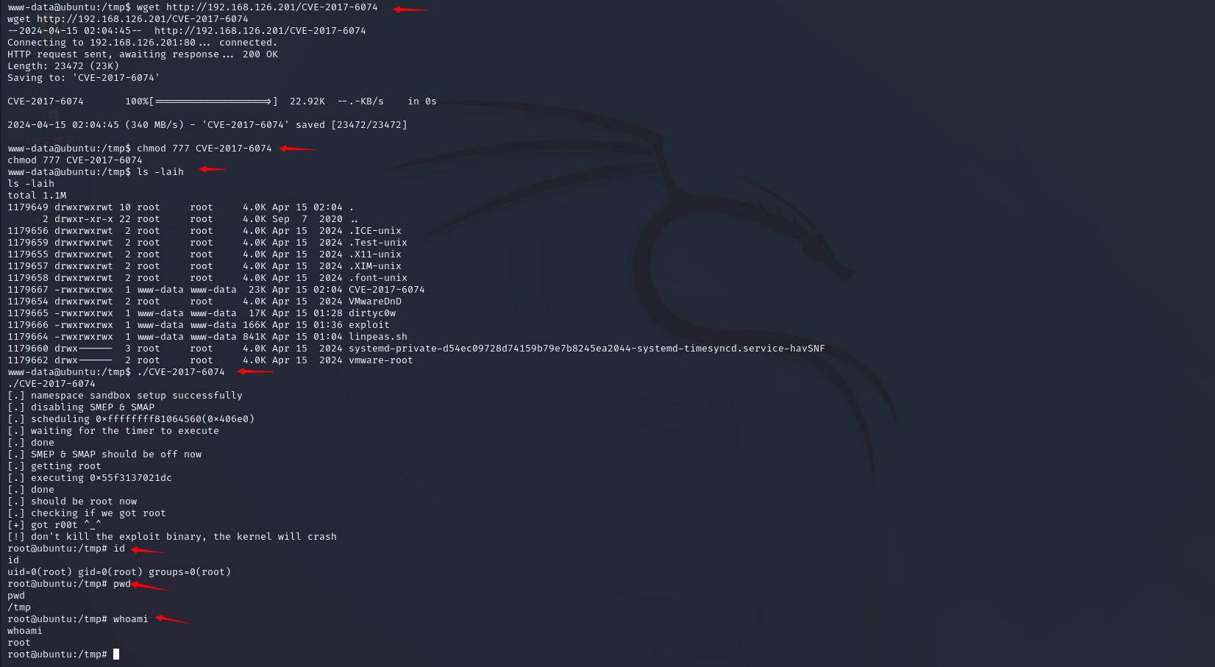Select the 'linpeas.sh' file name
The image size is (1215, 667).
pos(378,337)
